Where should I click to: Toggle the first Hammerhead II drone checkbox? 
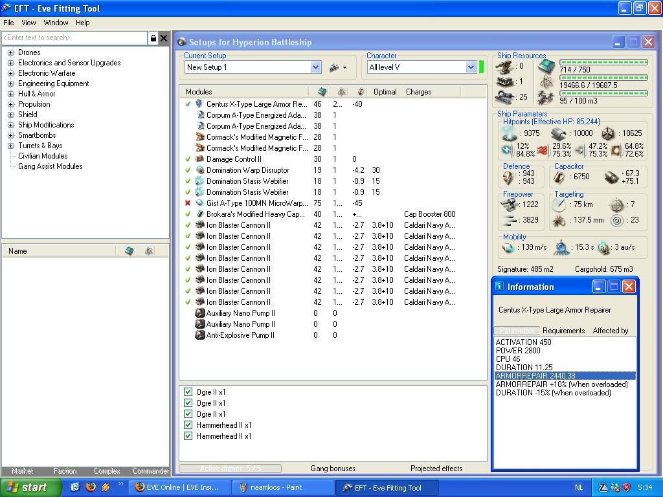[188, 425]
